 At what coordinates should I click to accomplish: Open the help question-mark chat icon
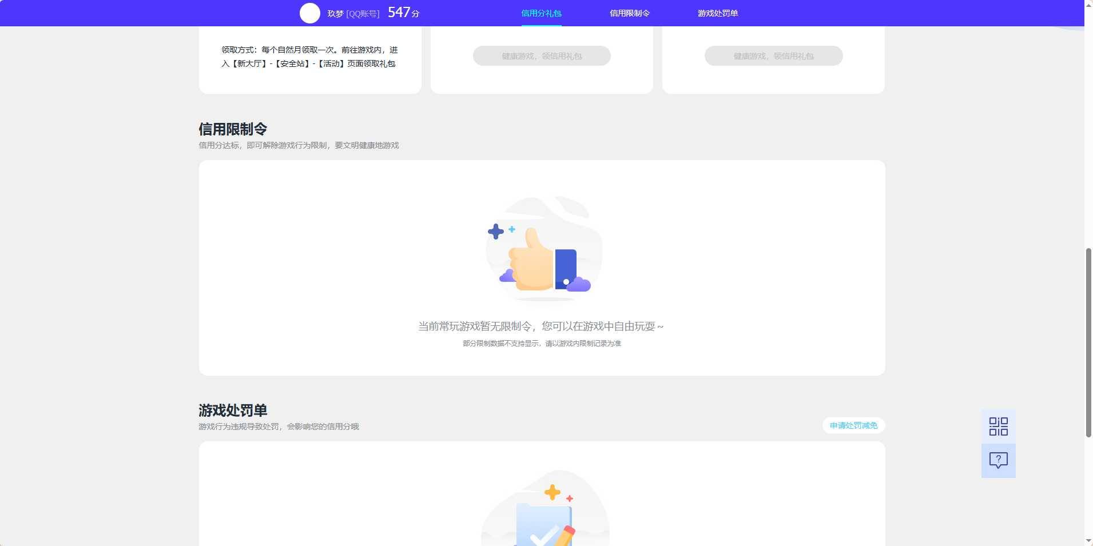pos(998,461)
